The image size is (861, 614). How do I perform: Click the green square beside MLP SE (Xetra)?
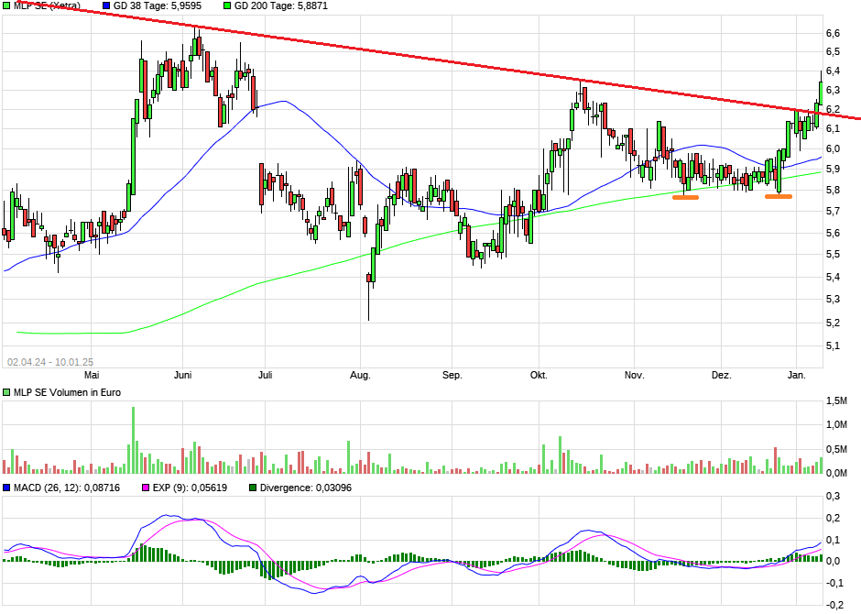tap(6, 5)
